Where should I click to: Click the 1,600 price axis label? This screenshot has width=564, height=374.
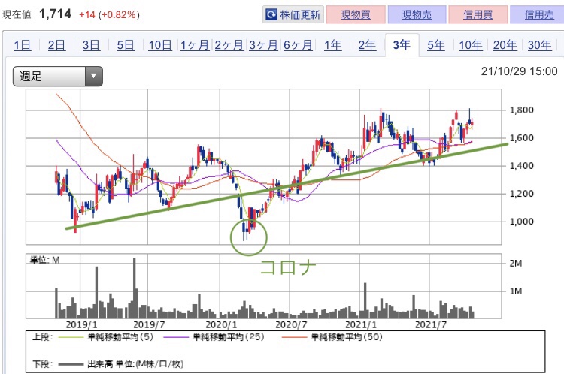coord(522,138)
